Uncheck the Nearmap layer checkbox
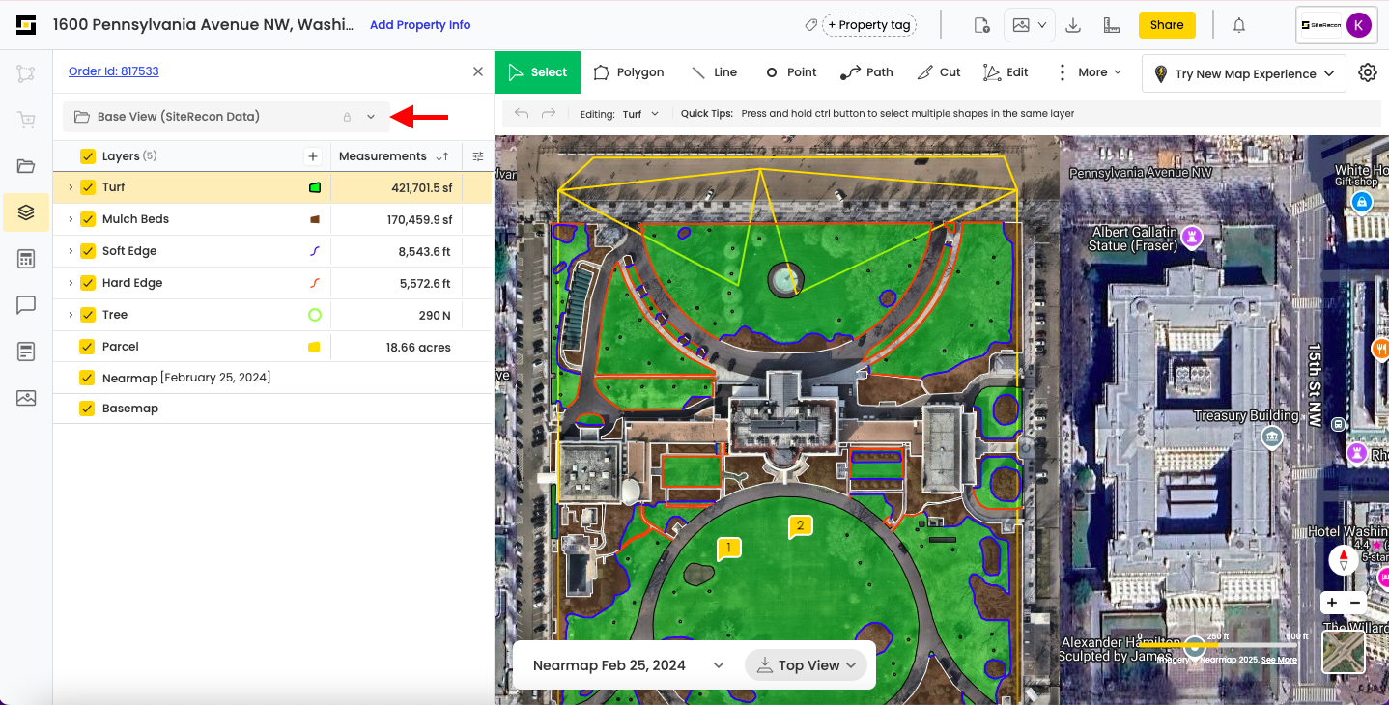Viewport: 1389px width, 705px height. pyautogui.click(x=88, y=378)
